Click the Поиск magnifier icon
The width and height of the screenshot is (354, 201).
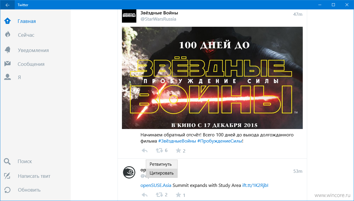coord(7,161)
